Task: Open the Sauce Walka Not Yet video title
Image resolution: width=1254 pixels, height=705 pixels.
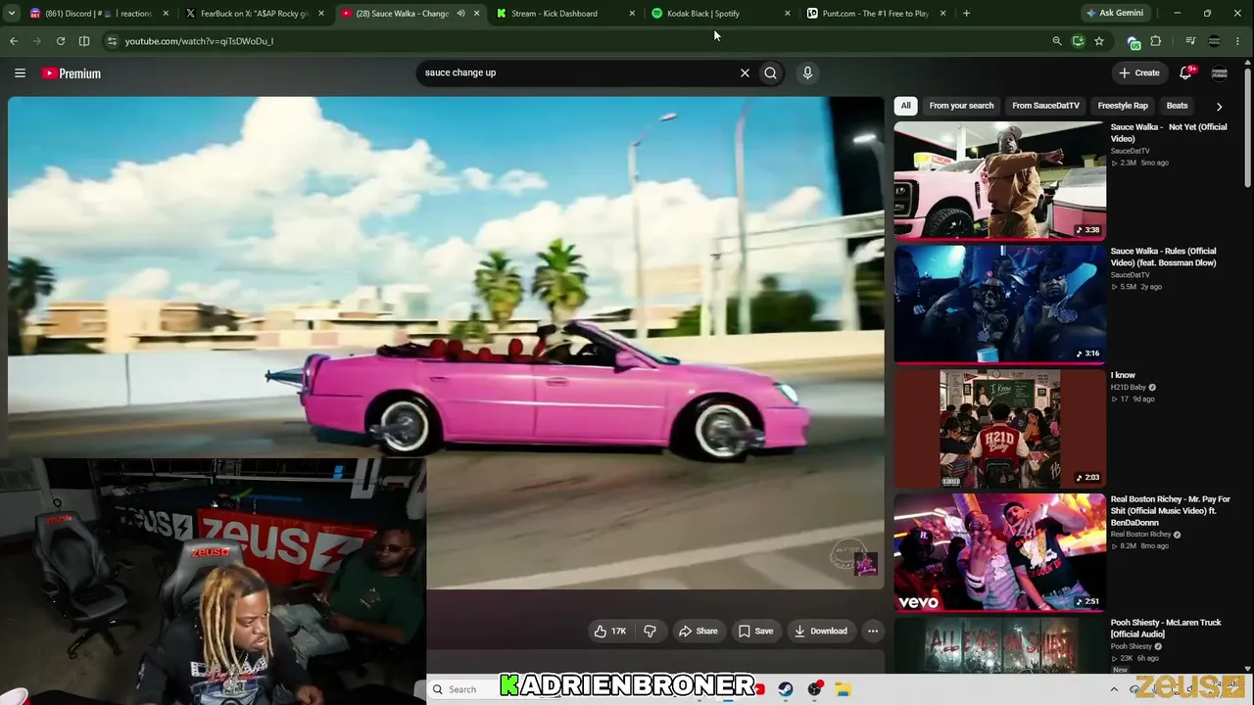Action: click(1169, 132)
